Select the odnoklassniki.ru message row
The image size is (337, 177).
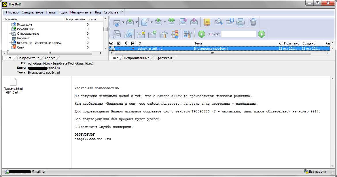coord(219,48)
